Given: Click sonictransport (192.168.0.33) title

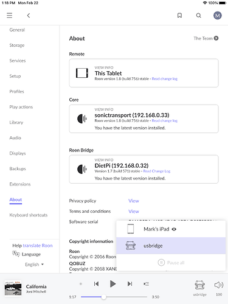Looking at the screenshot, I should click(132, 116).
